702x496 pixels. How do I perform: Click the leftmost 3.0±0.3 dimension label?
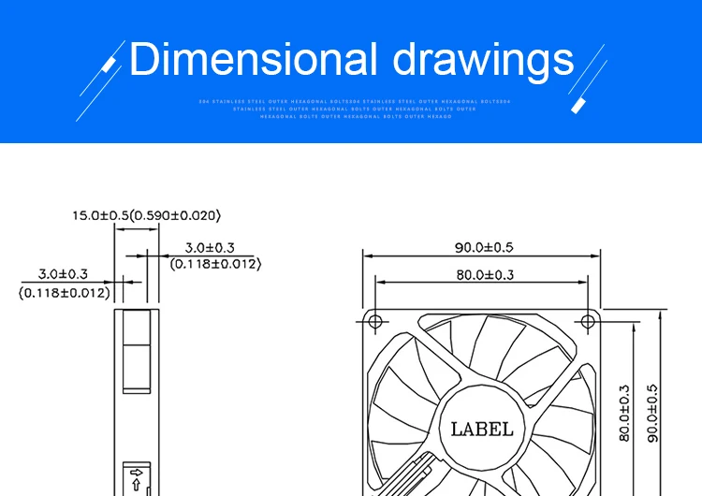(63, 274)
